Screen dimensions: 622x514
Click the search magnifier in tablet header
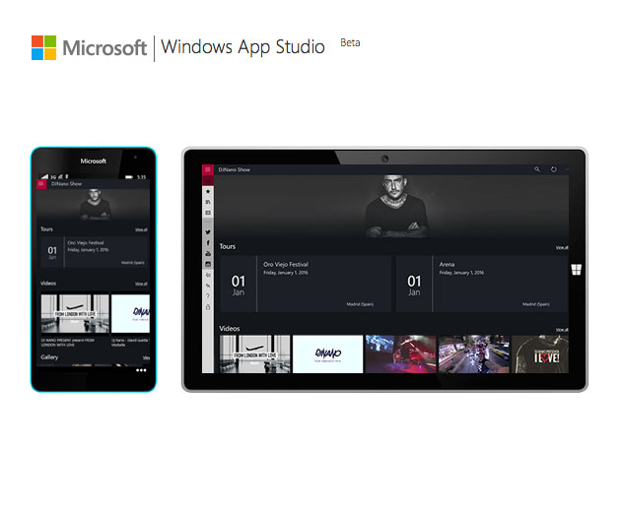[537, 169]
